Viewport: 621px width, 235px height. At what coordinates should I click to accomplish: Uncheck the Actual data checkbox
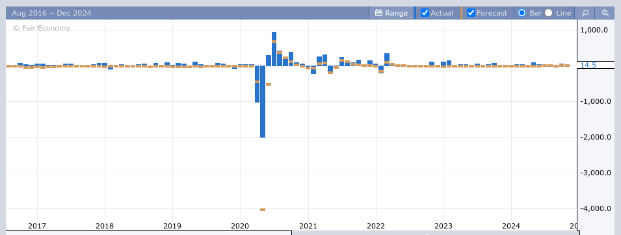[x=425, y=13]
